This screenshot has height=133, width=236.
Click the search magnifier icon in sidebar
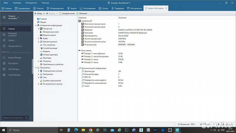(x=27, y=118)
